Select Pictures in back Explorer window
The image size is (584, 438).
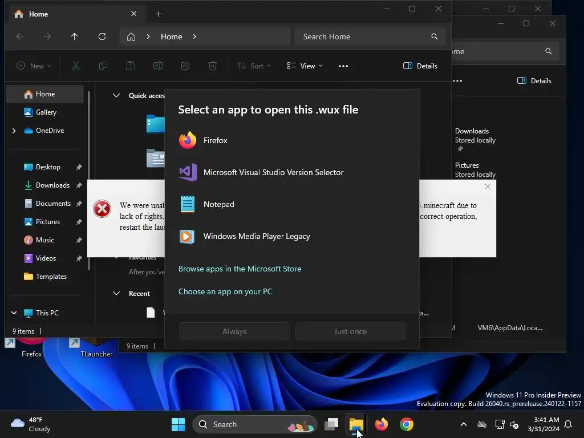click(x=475, y=170)
